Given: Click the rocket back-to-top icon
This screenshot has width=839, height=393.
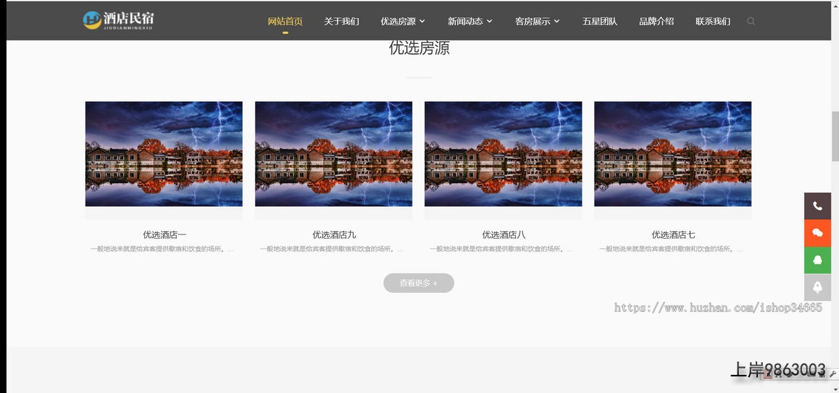Looking at the screenshot, I should (x=817, y=288).
